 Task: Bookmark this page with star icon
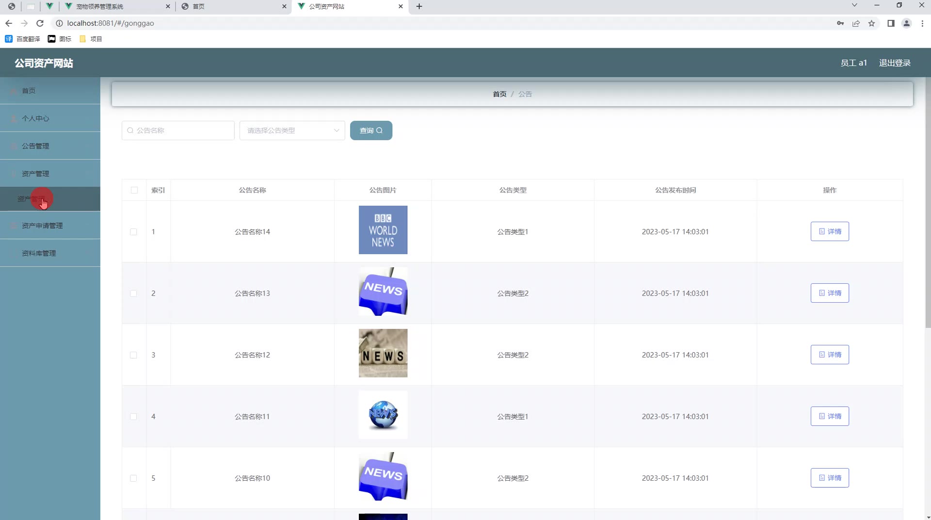871,23
